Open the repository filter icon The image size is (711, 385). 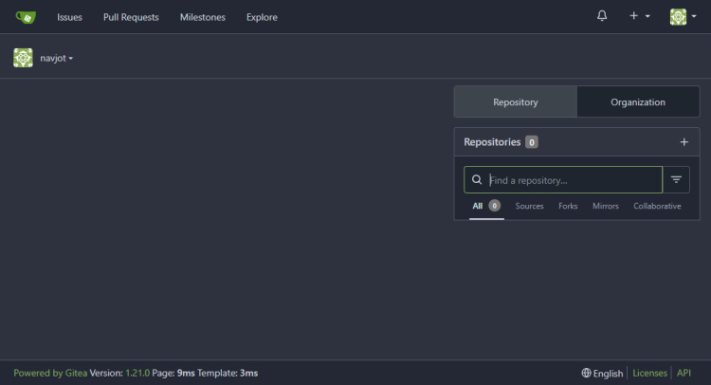click(676, 179)
